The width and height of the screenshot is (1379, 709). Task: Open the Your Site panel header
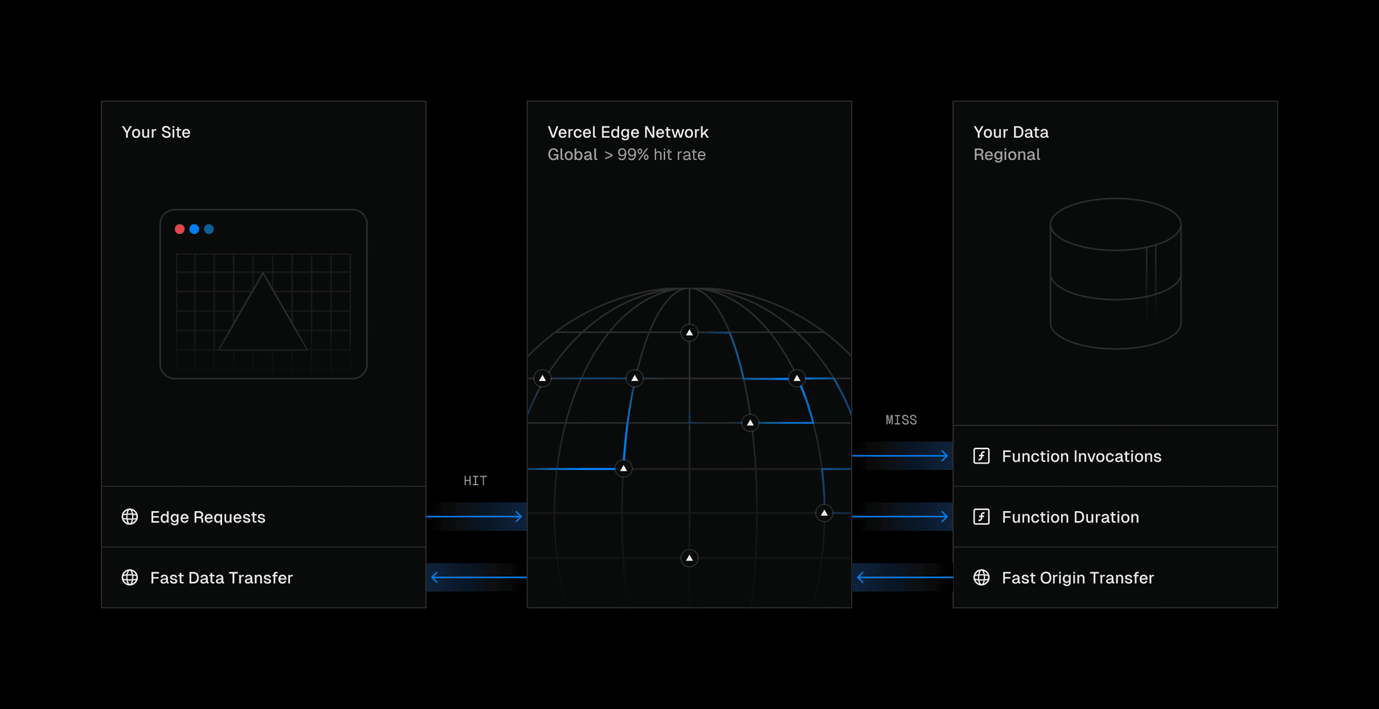[157, 132]
